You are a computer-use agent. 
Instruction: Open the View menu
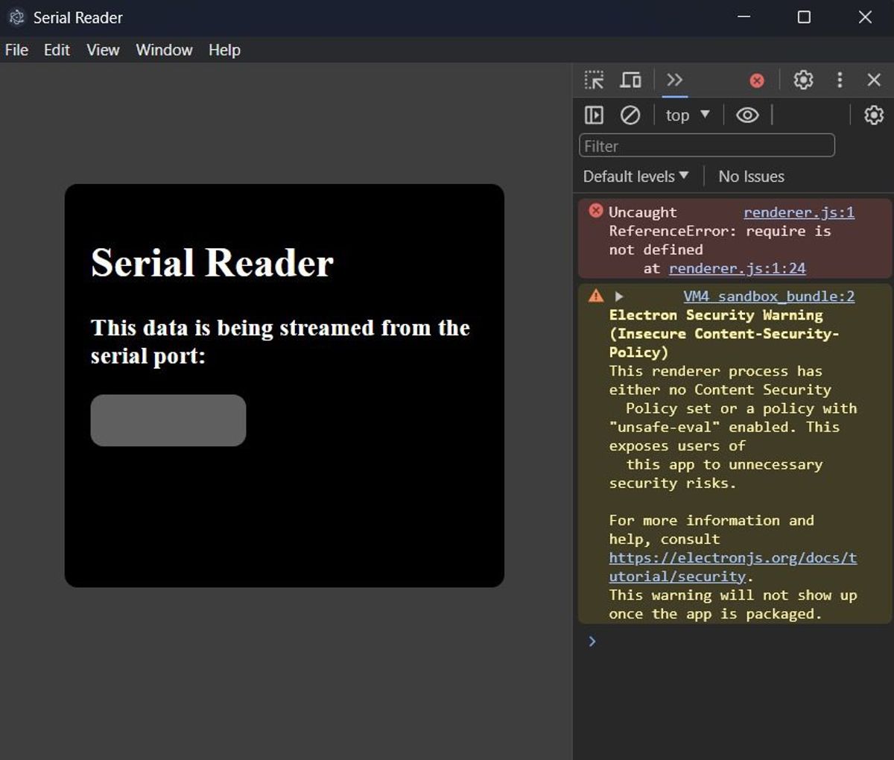pyautogui.click(x=103, y=50)
